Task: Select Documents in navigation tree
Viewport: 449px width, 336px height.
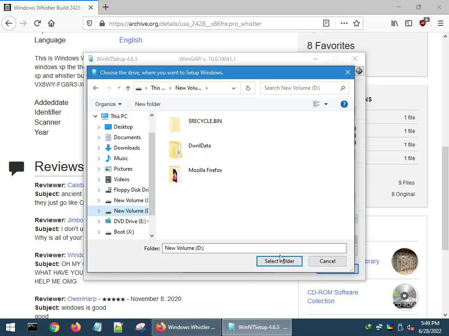Action: click(x=127, y=137)
